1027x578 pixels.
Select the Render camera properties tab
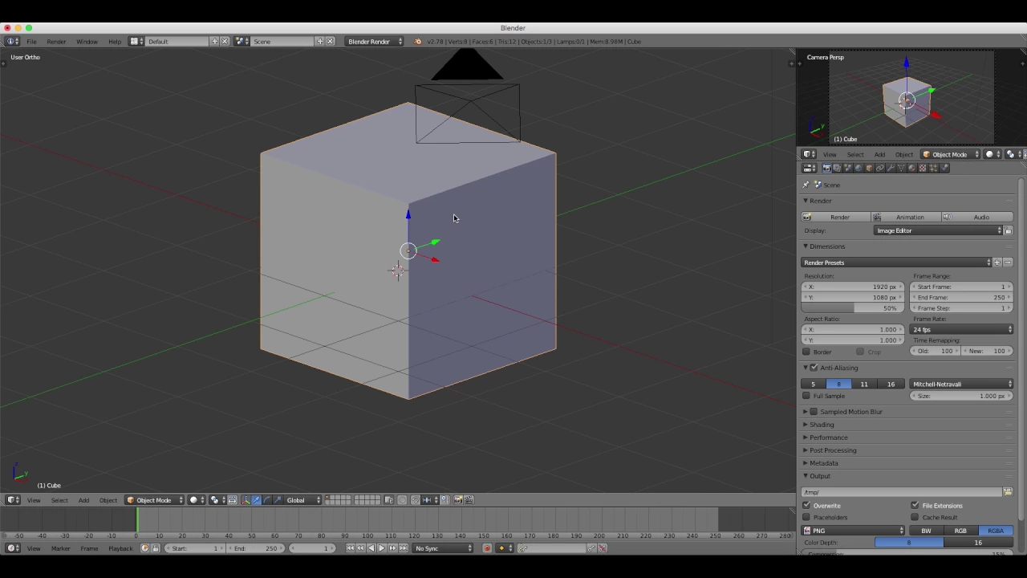pyautogui.click(x=826, y=168)
